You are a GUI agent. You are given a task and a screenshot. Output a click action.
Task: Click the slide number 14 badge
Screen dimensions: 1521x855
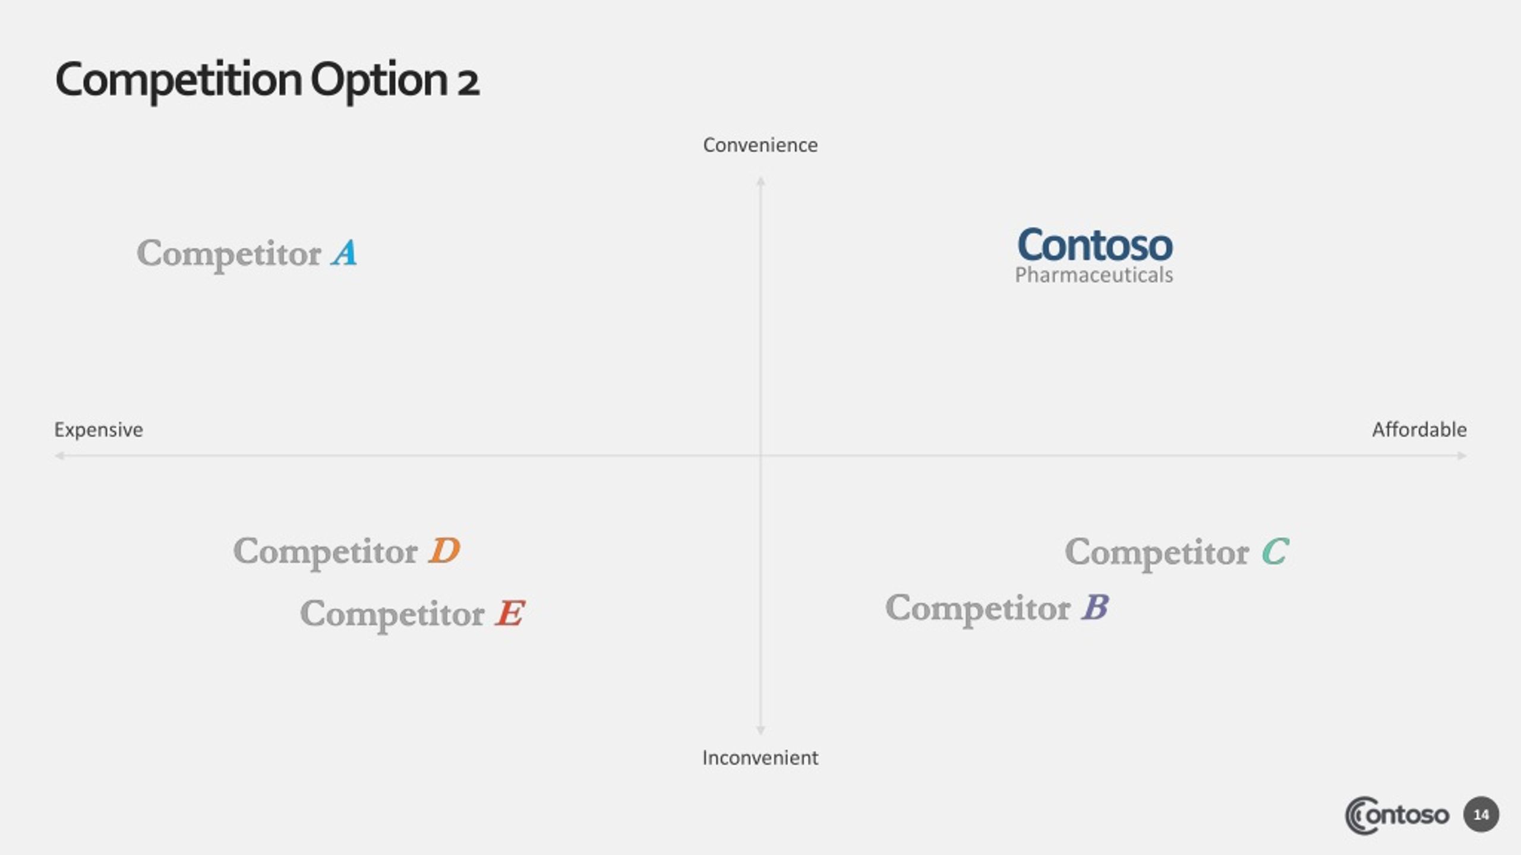(x=1481, y=815)
